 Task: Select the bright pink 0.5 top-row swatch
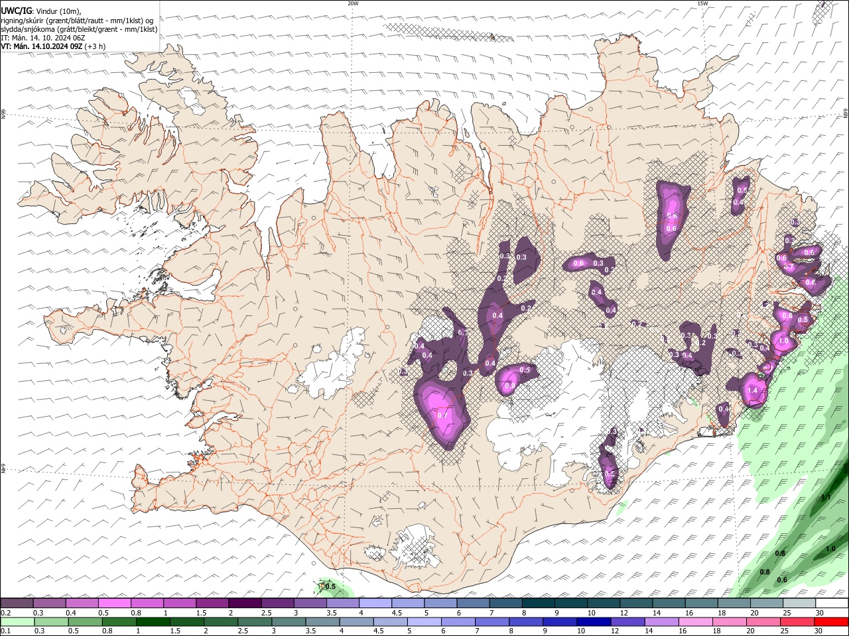(114, 604)
